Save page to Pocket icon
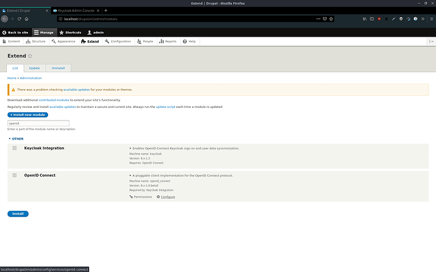This screenshot has height=272, width=436. click(x=325, y=19)
